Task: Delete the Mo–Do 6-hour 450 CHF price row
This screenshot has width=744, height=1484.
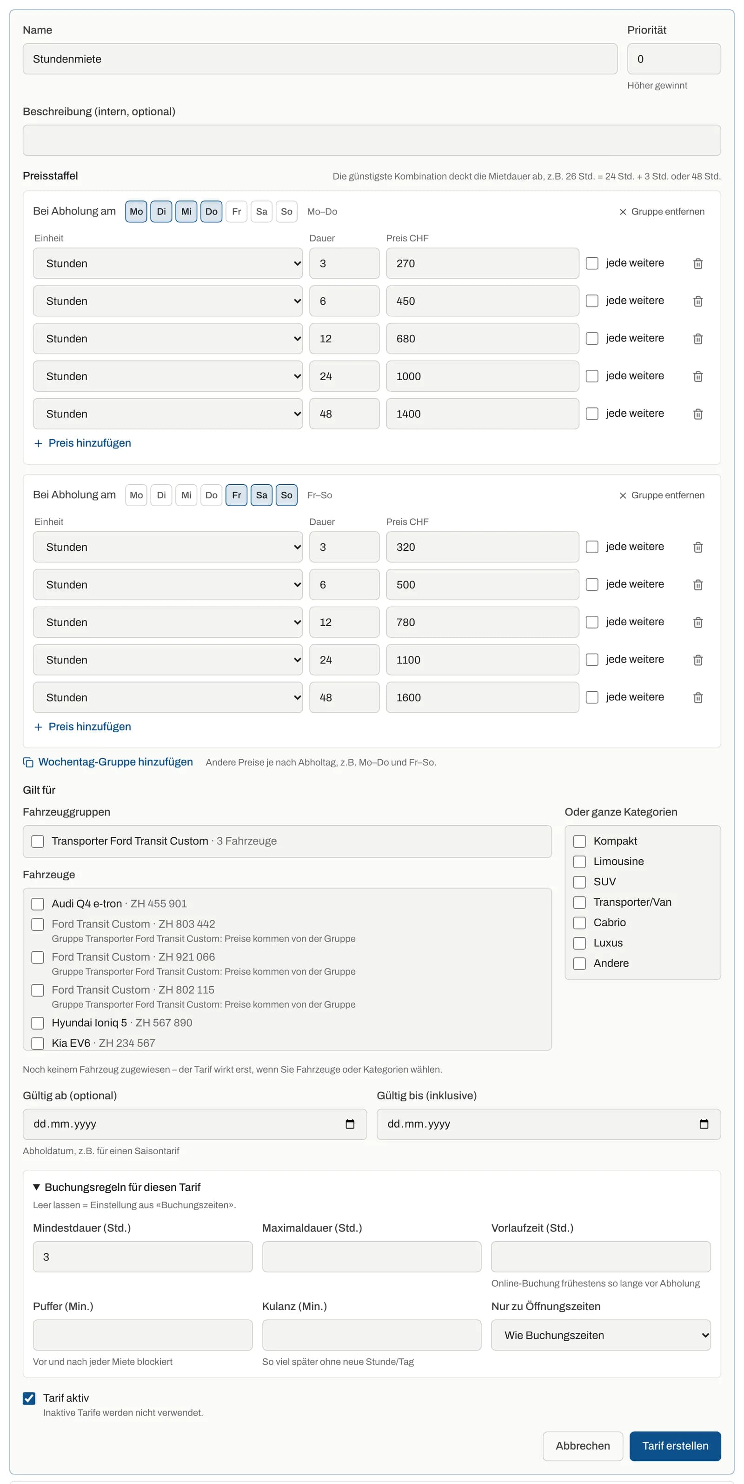Action: [697, 301]
